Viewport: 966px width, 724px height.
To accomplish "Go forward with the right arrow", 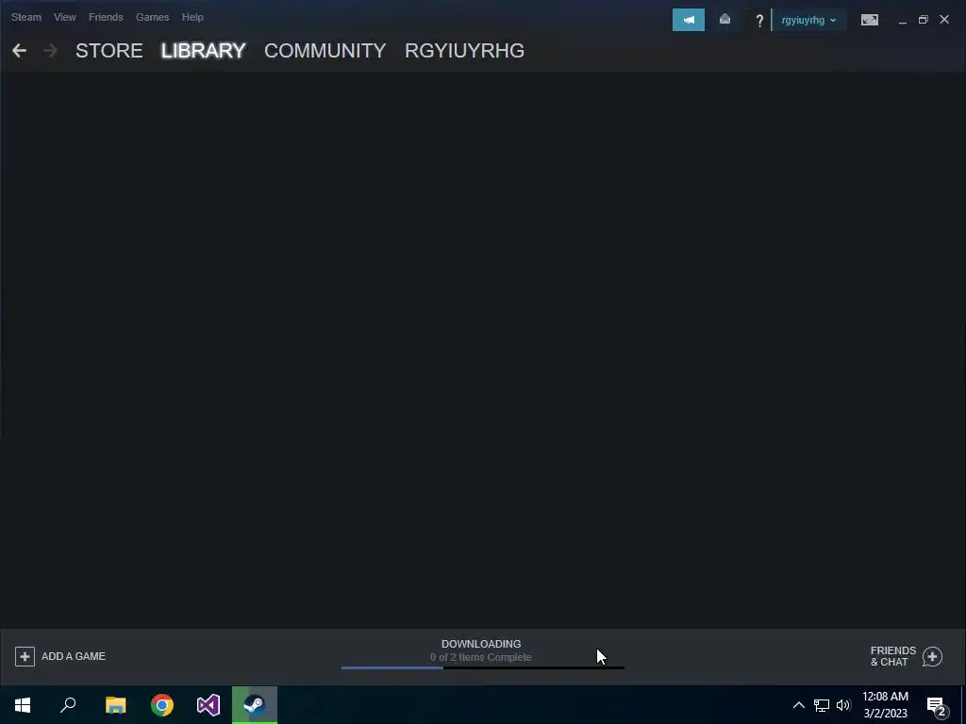I will [50, 51].
